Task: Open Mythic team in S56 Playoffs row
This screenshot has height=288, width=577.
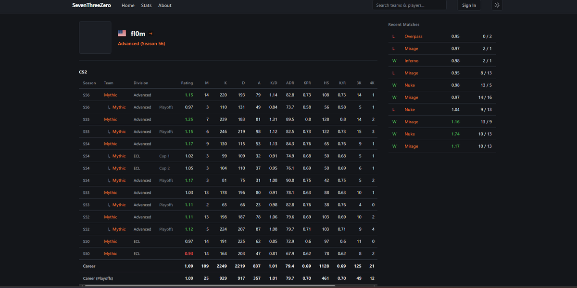Action: [119, 107]
